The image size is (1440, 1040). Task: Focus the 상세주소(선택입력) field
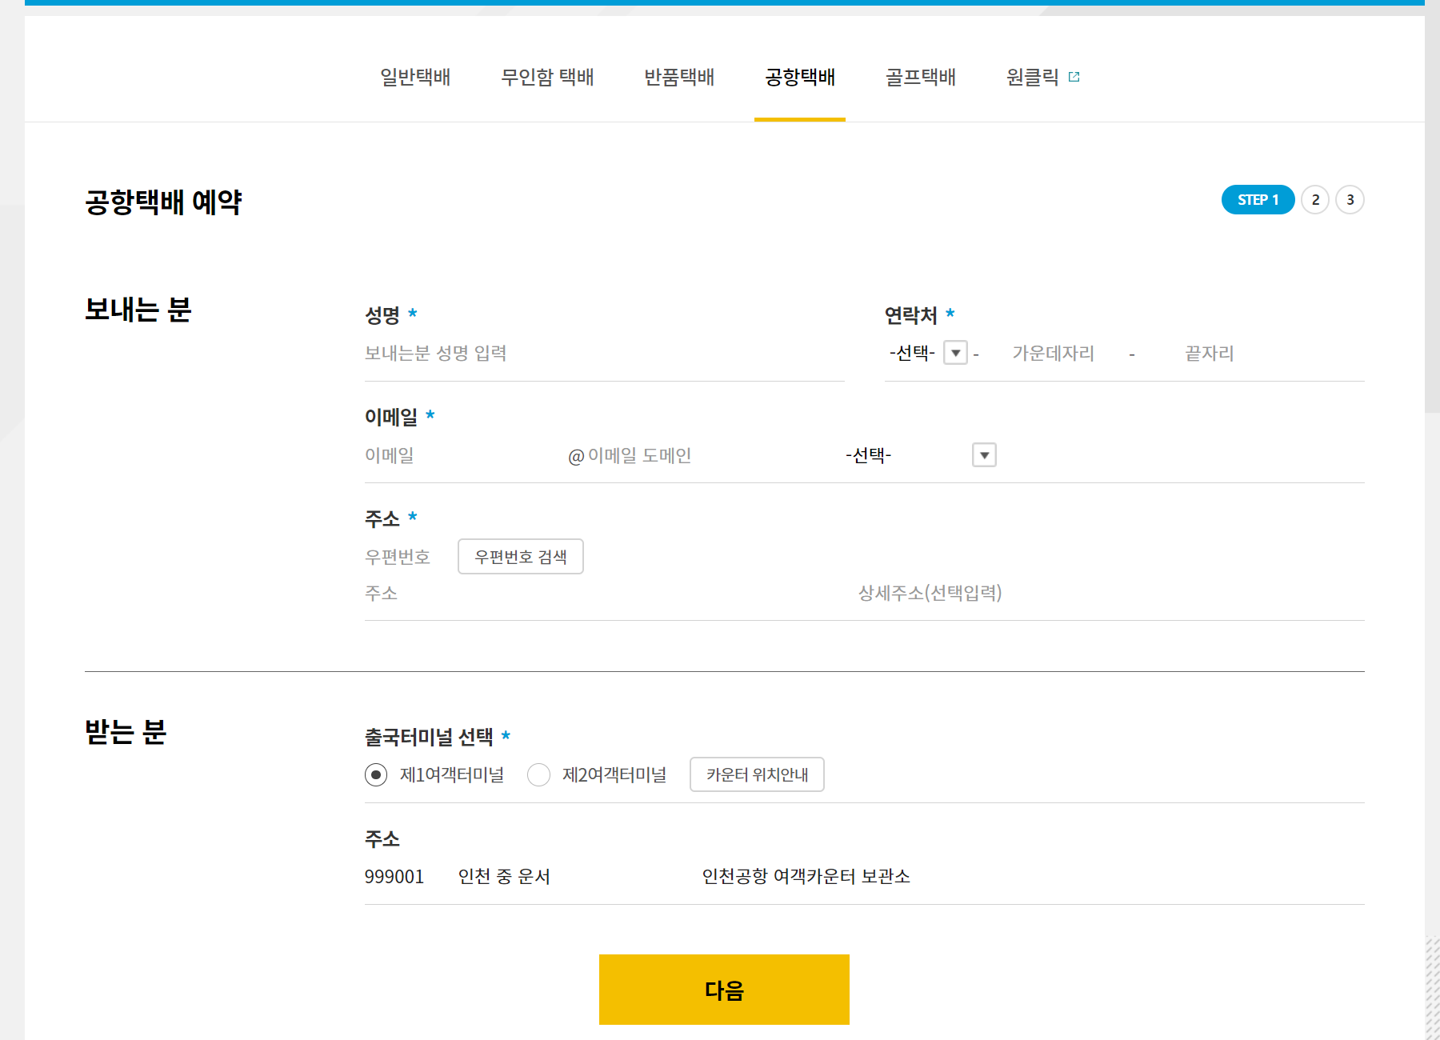point(1110,593)
